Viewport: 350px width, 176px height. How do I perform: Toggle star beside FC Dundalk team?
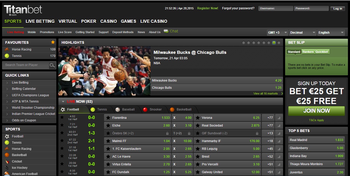(108, 172)
